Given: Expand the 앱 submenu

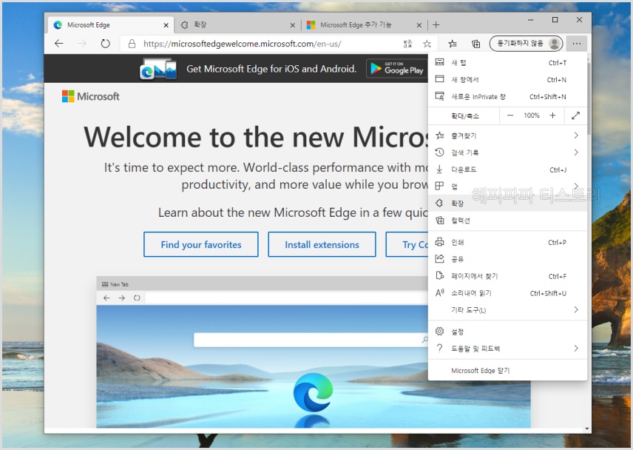Looking at the screenshot, I should click(507, 187).
